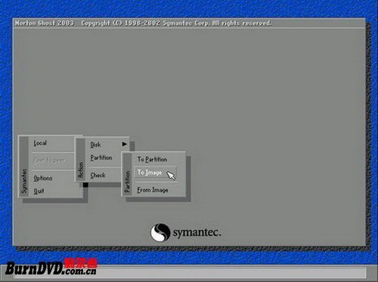Click the Norton Ghost 2003 title text

pos(45,23)
